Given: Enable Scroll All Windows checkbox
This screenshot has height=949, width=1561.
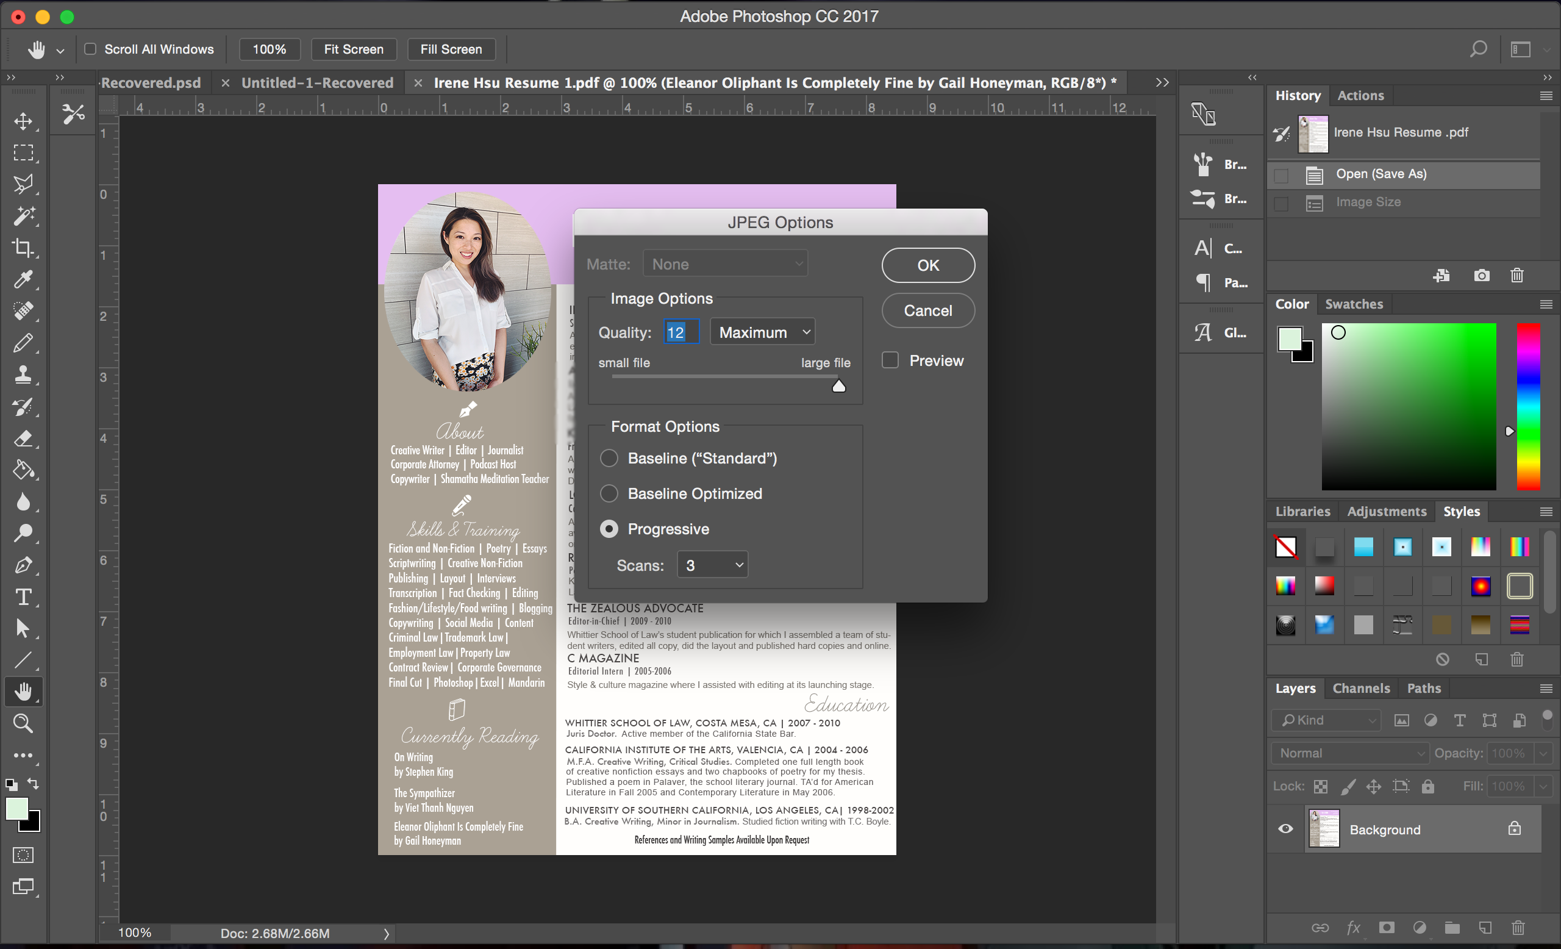Looking at the screenshot, I should [91, 49].
